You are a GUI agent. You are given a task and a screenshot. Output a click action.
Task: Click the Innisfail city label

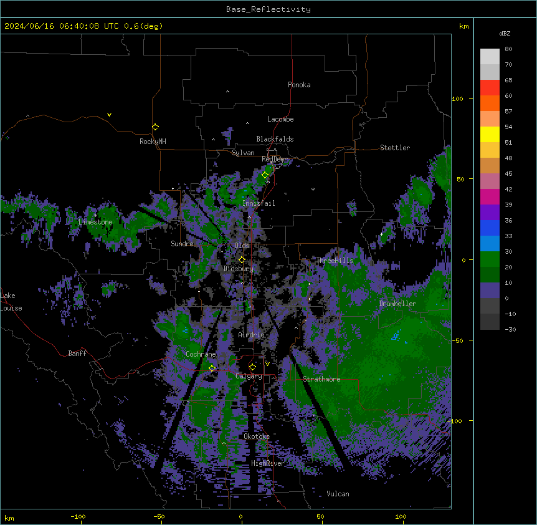tap(259, 203)
